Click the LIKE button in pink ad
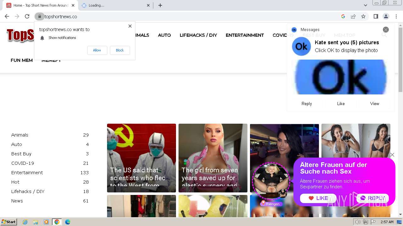This screenshot has height=226, width=403. click(318, 198)
